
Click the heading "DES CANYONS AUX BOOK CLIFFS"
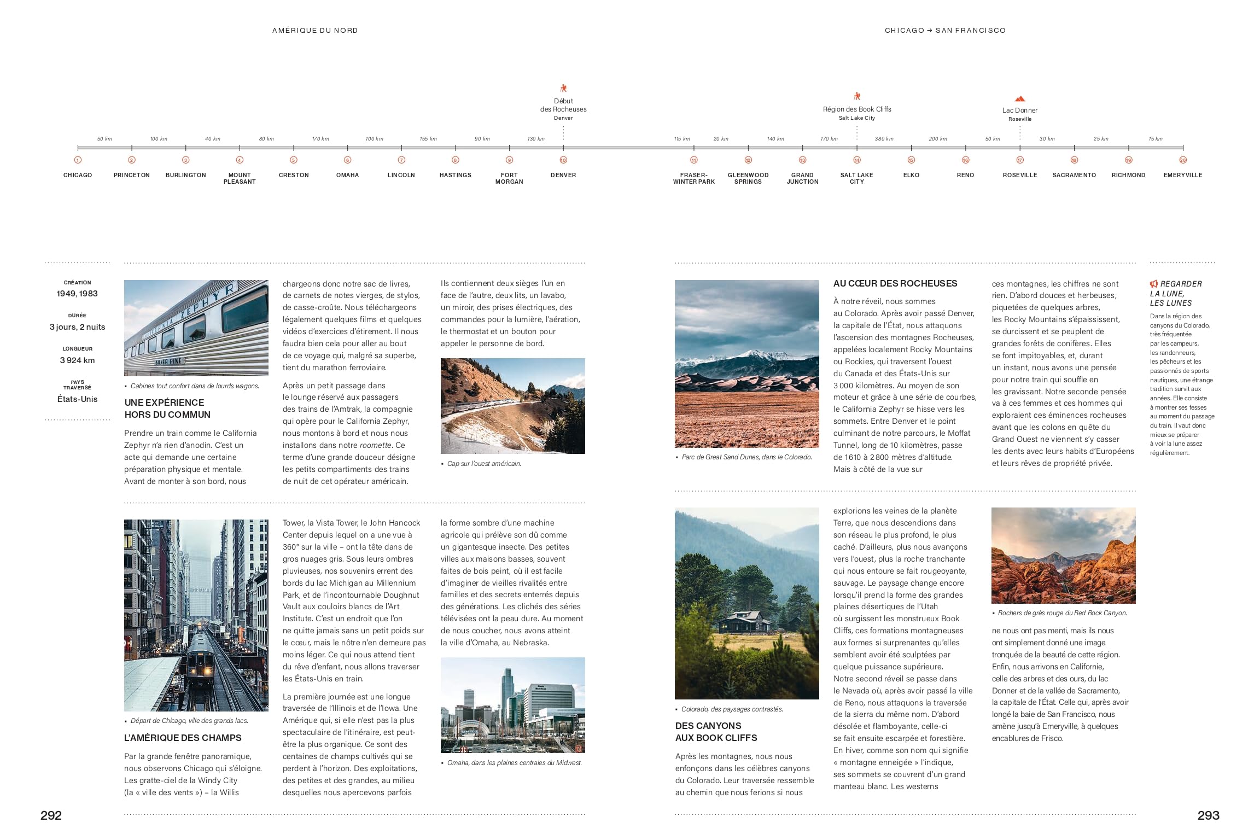716,732
